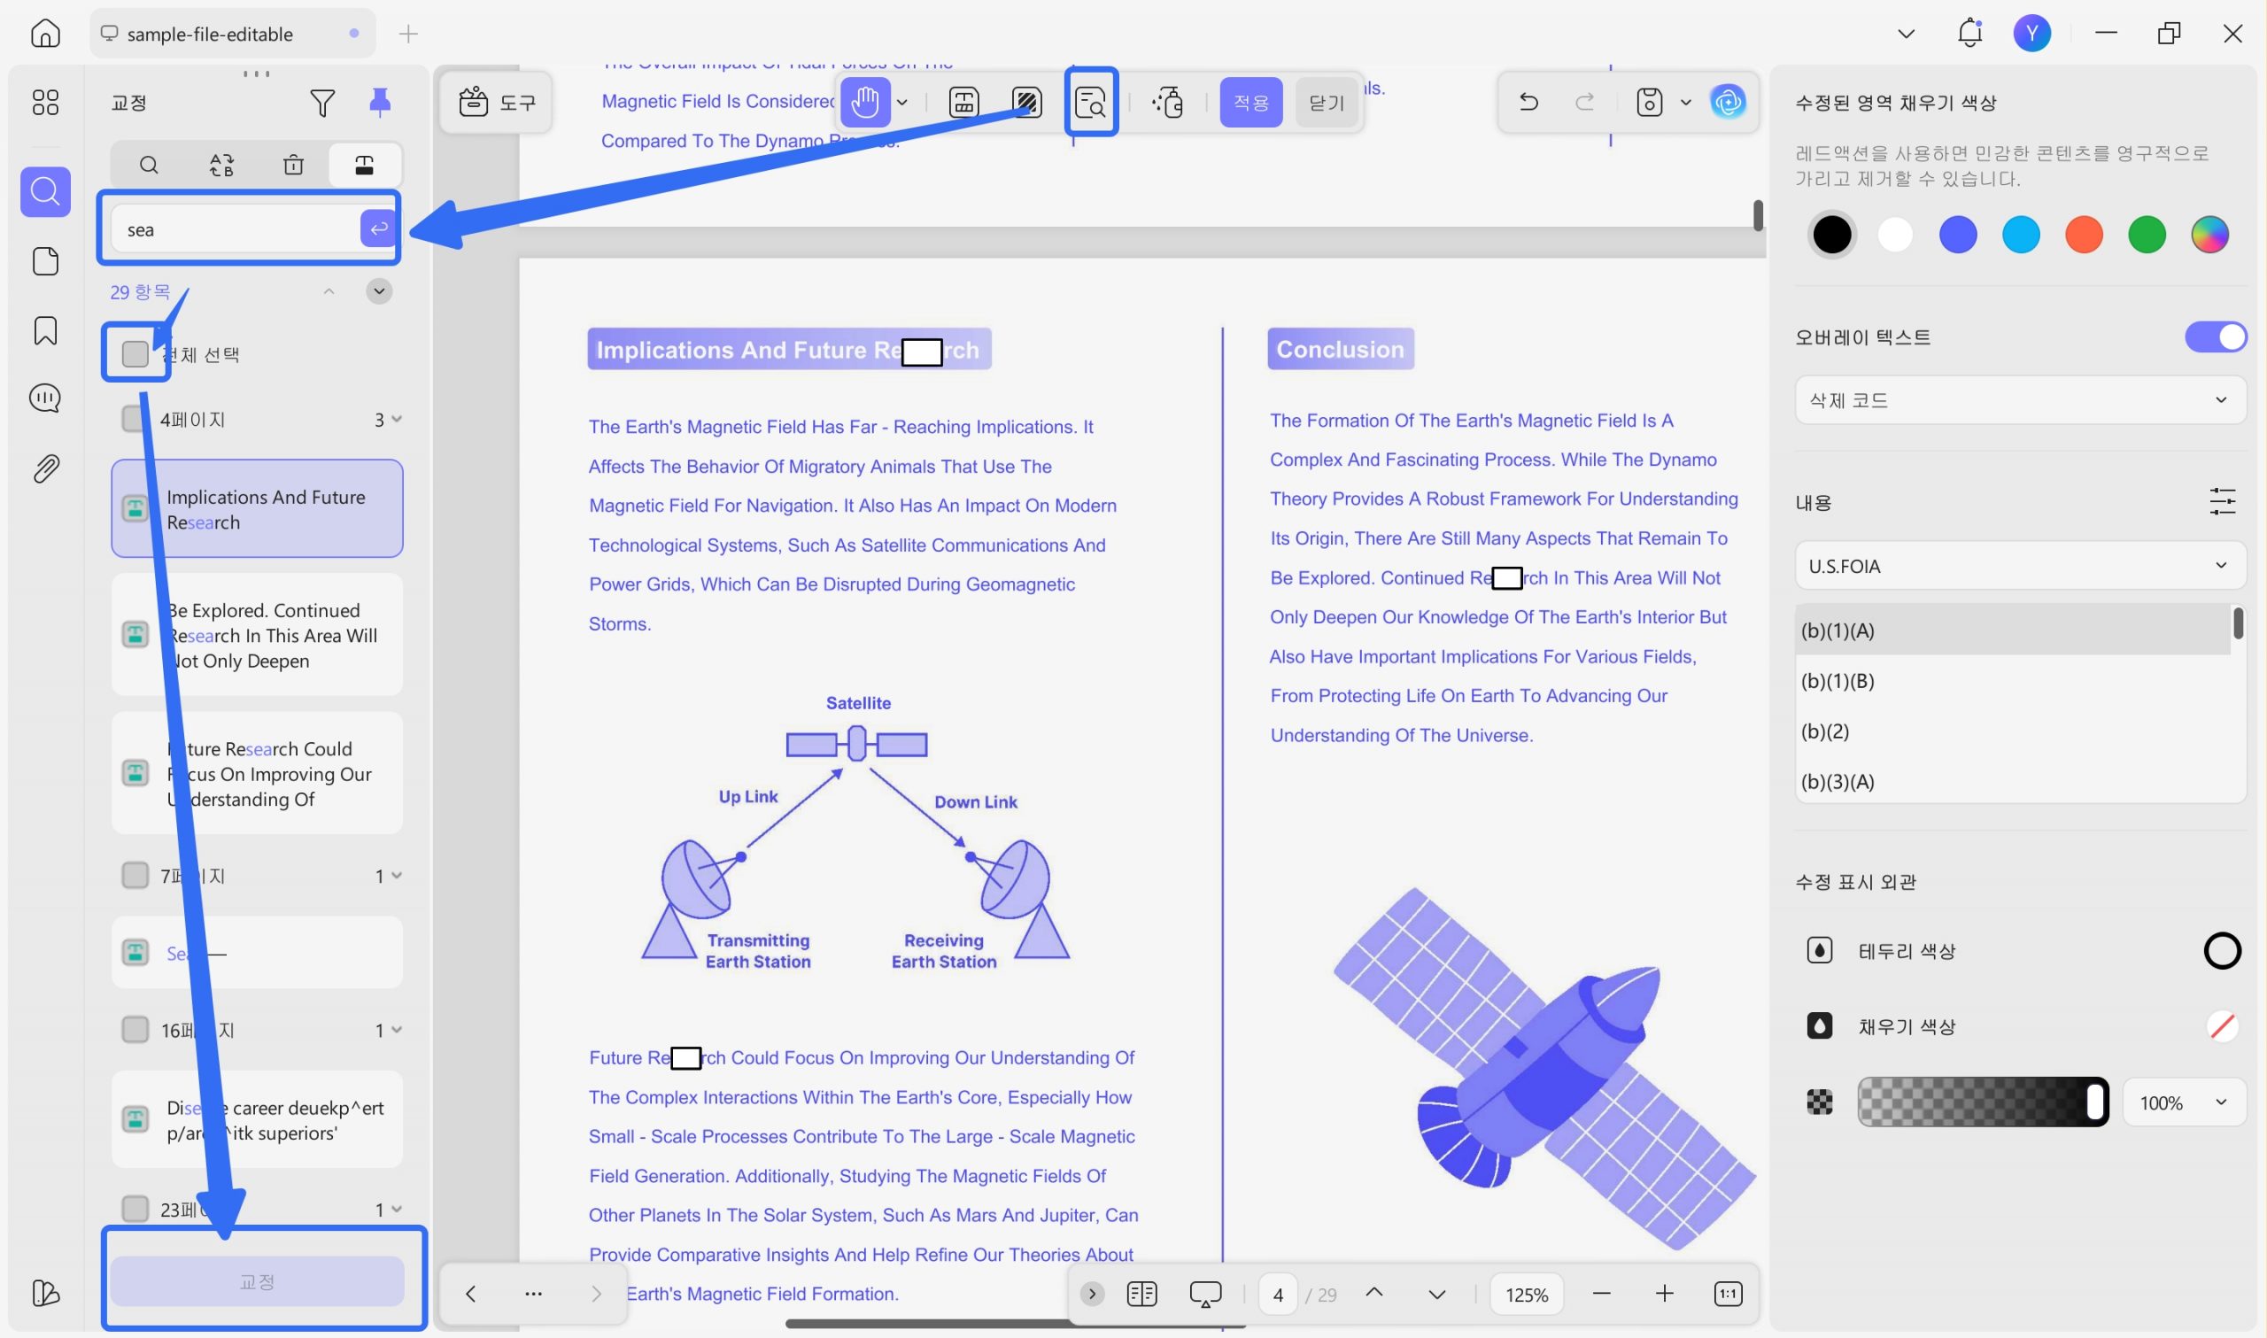Click the page layout view icon
The width and height of the screenshot is (2267, 1338).
(x=1141, y=1294)
